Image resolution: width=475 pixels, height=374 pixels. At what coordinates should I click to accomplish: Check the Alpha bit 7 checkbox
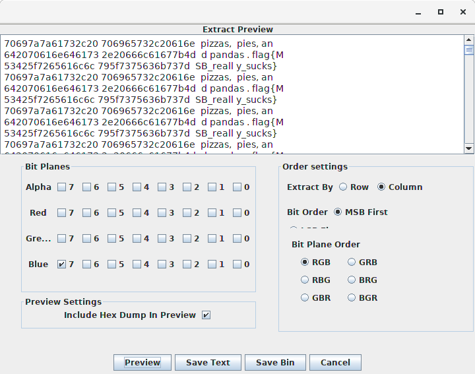click(x=62, y=187)
